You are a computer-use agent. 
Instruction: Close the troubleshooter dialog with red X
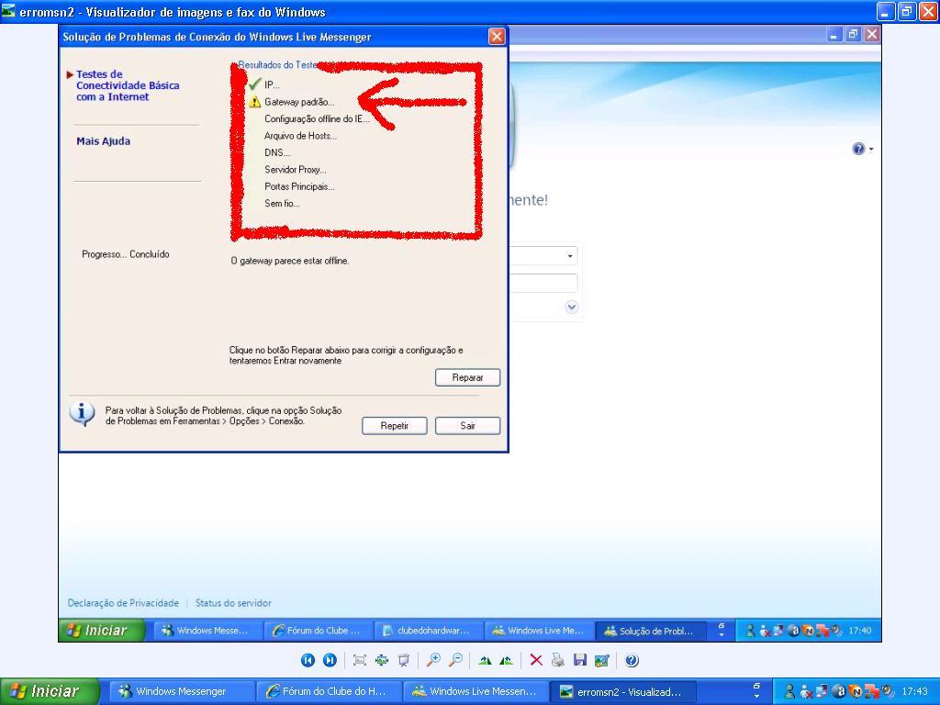[497, 37]
